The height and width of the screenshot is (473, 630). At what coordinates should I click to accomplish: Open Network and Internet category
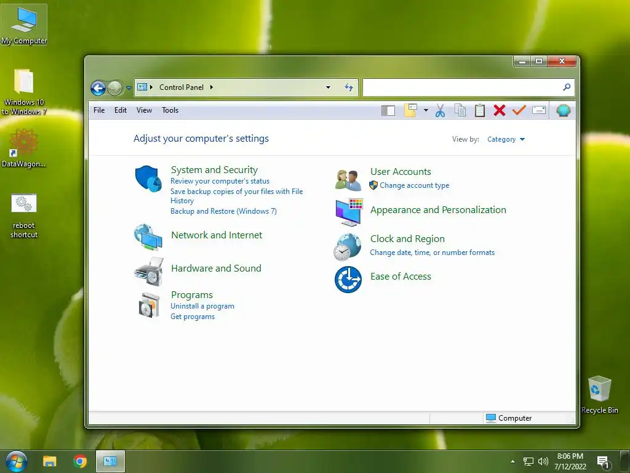point(217,235)
